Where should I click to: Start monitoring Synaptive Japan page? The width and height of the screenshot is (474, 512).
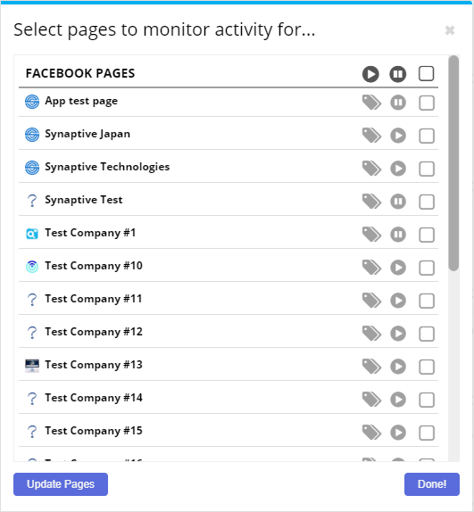point(398,136)
